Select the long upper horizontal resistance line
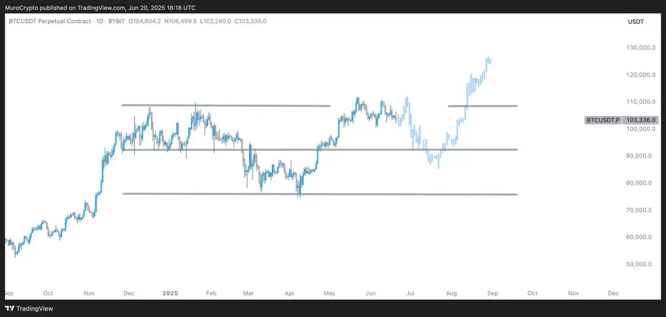The image size is (666, 317). 226,105
